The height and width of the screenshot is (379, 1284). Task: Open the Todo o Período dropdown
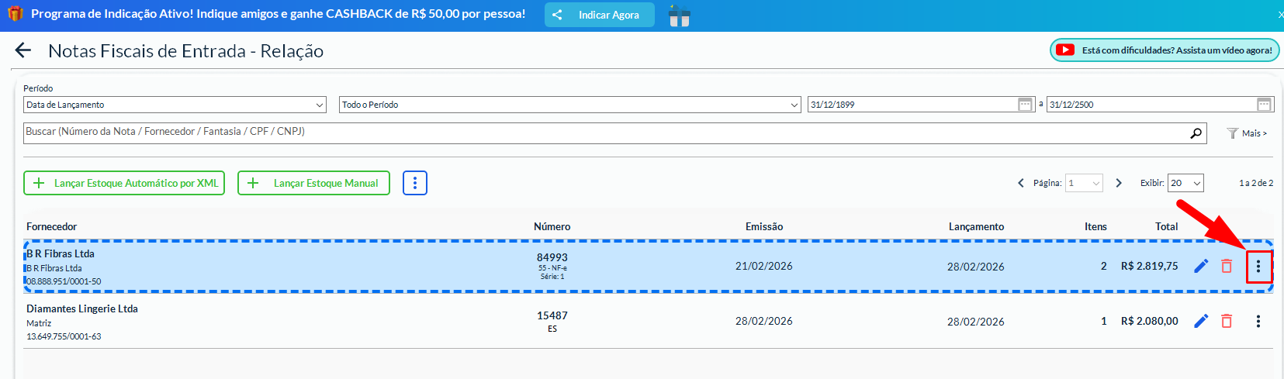(569, 105)
